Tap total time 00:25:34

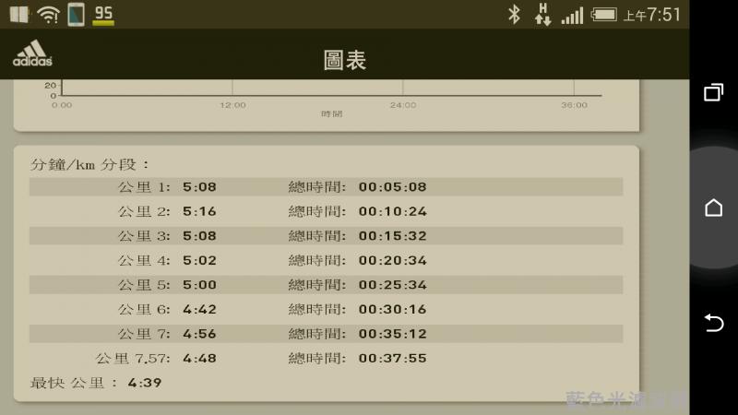click(393, 285)
